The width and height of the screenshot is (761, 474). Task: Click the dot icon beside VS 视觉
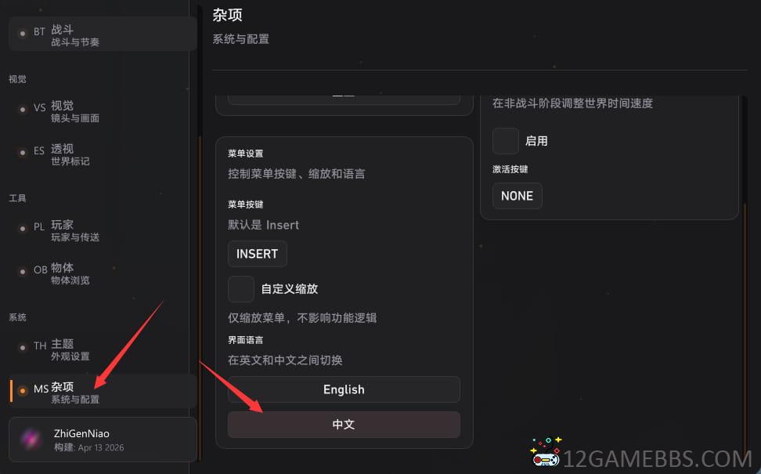coord(23,109)
